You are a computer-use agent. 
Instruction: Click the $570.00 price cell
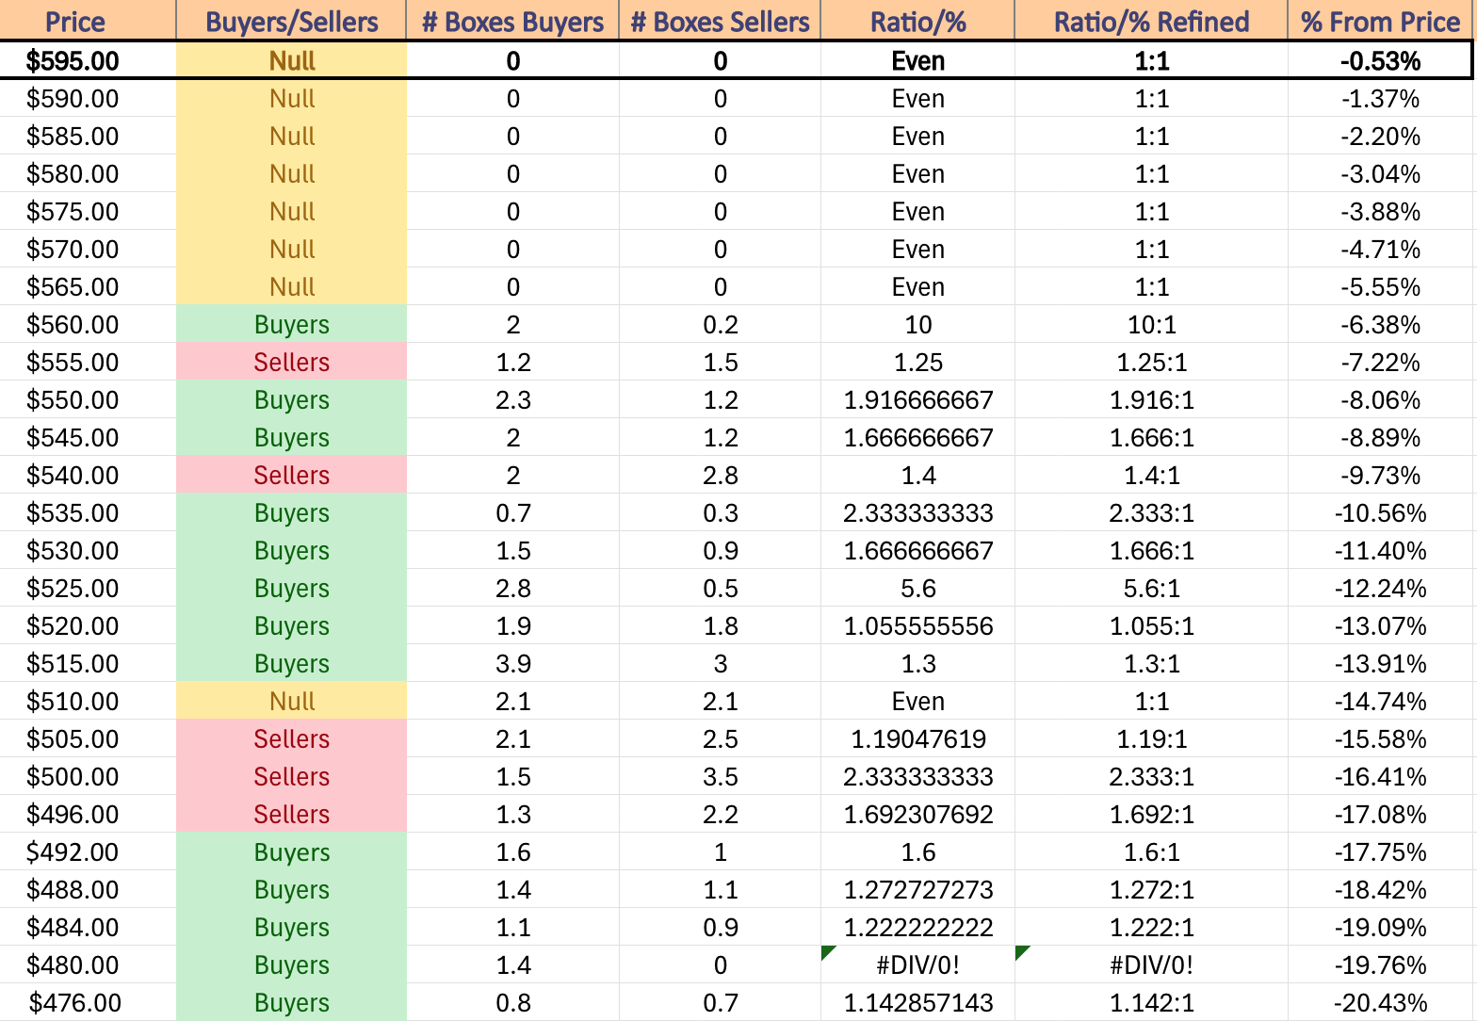tap(88, 249)
